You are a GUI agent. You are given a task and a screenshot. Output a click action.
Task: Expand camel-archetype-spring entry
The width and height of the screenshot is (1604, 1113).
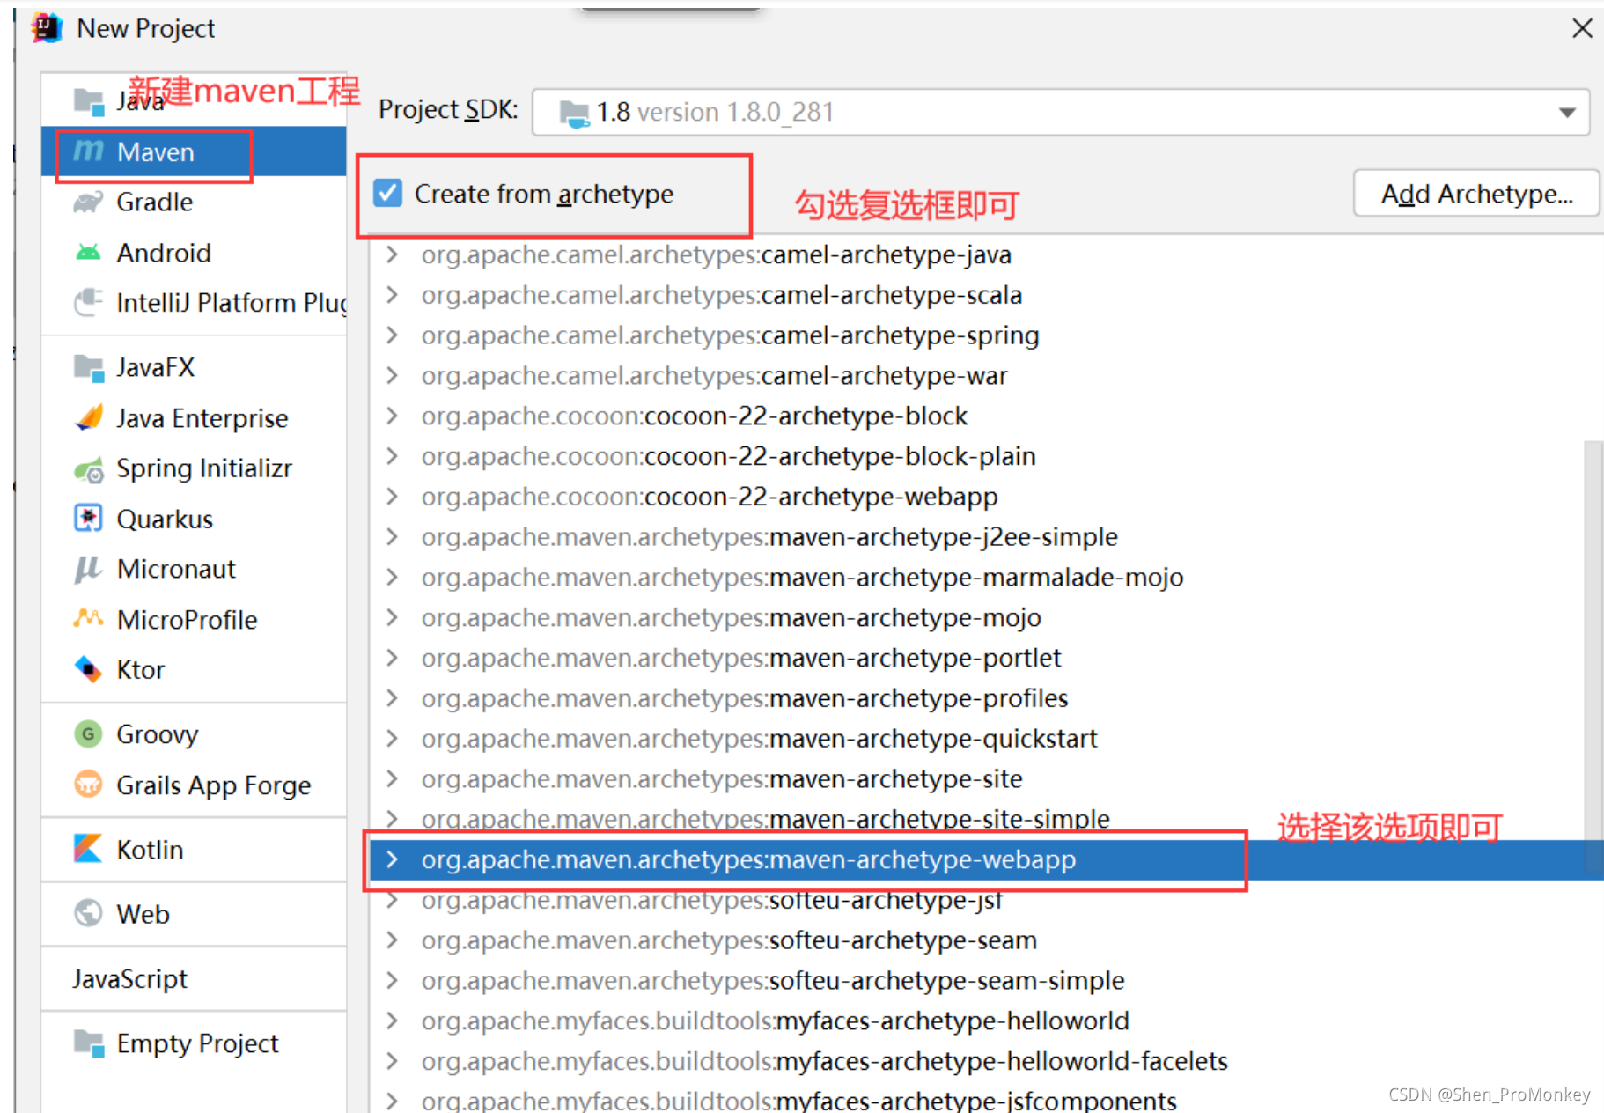pyautogui.click(x=393, y=335)
